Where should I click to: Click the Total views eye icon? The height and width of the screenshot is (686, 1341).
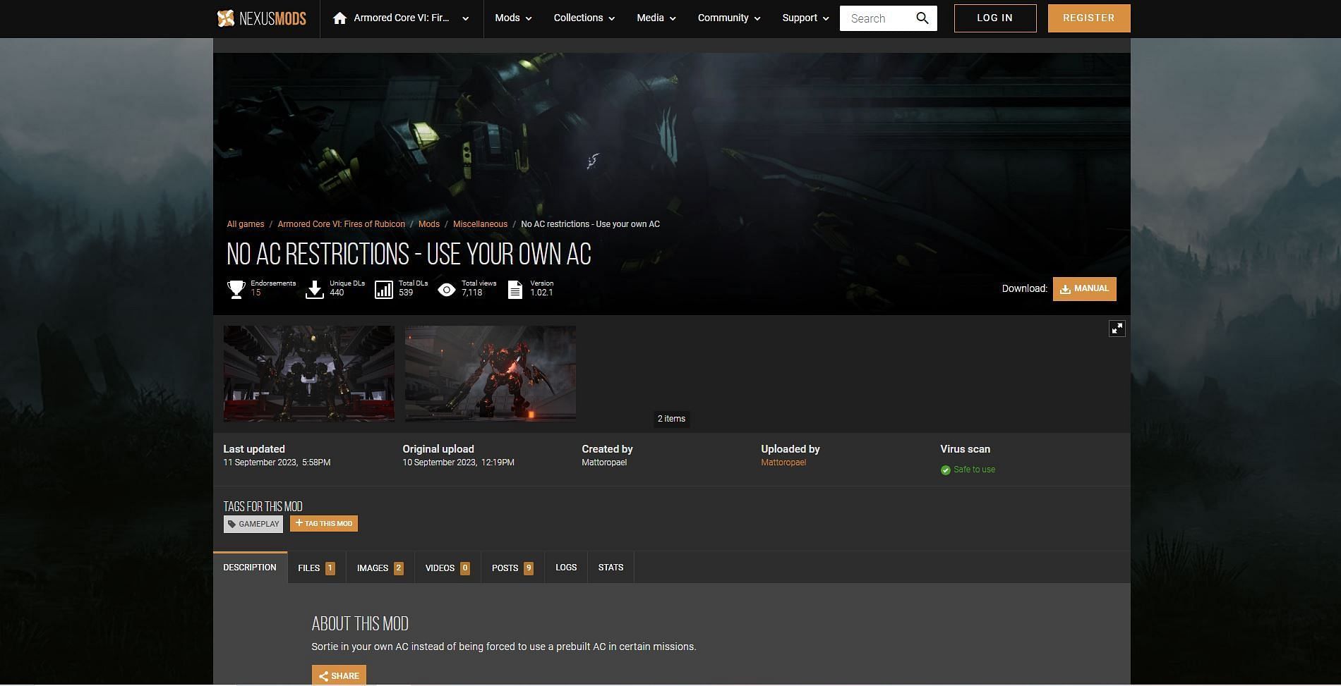click(446, 289)
